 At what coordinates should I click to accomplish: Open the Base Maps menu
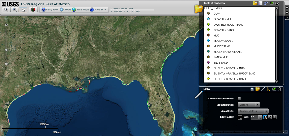coord(80,10)
